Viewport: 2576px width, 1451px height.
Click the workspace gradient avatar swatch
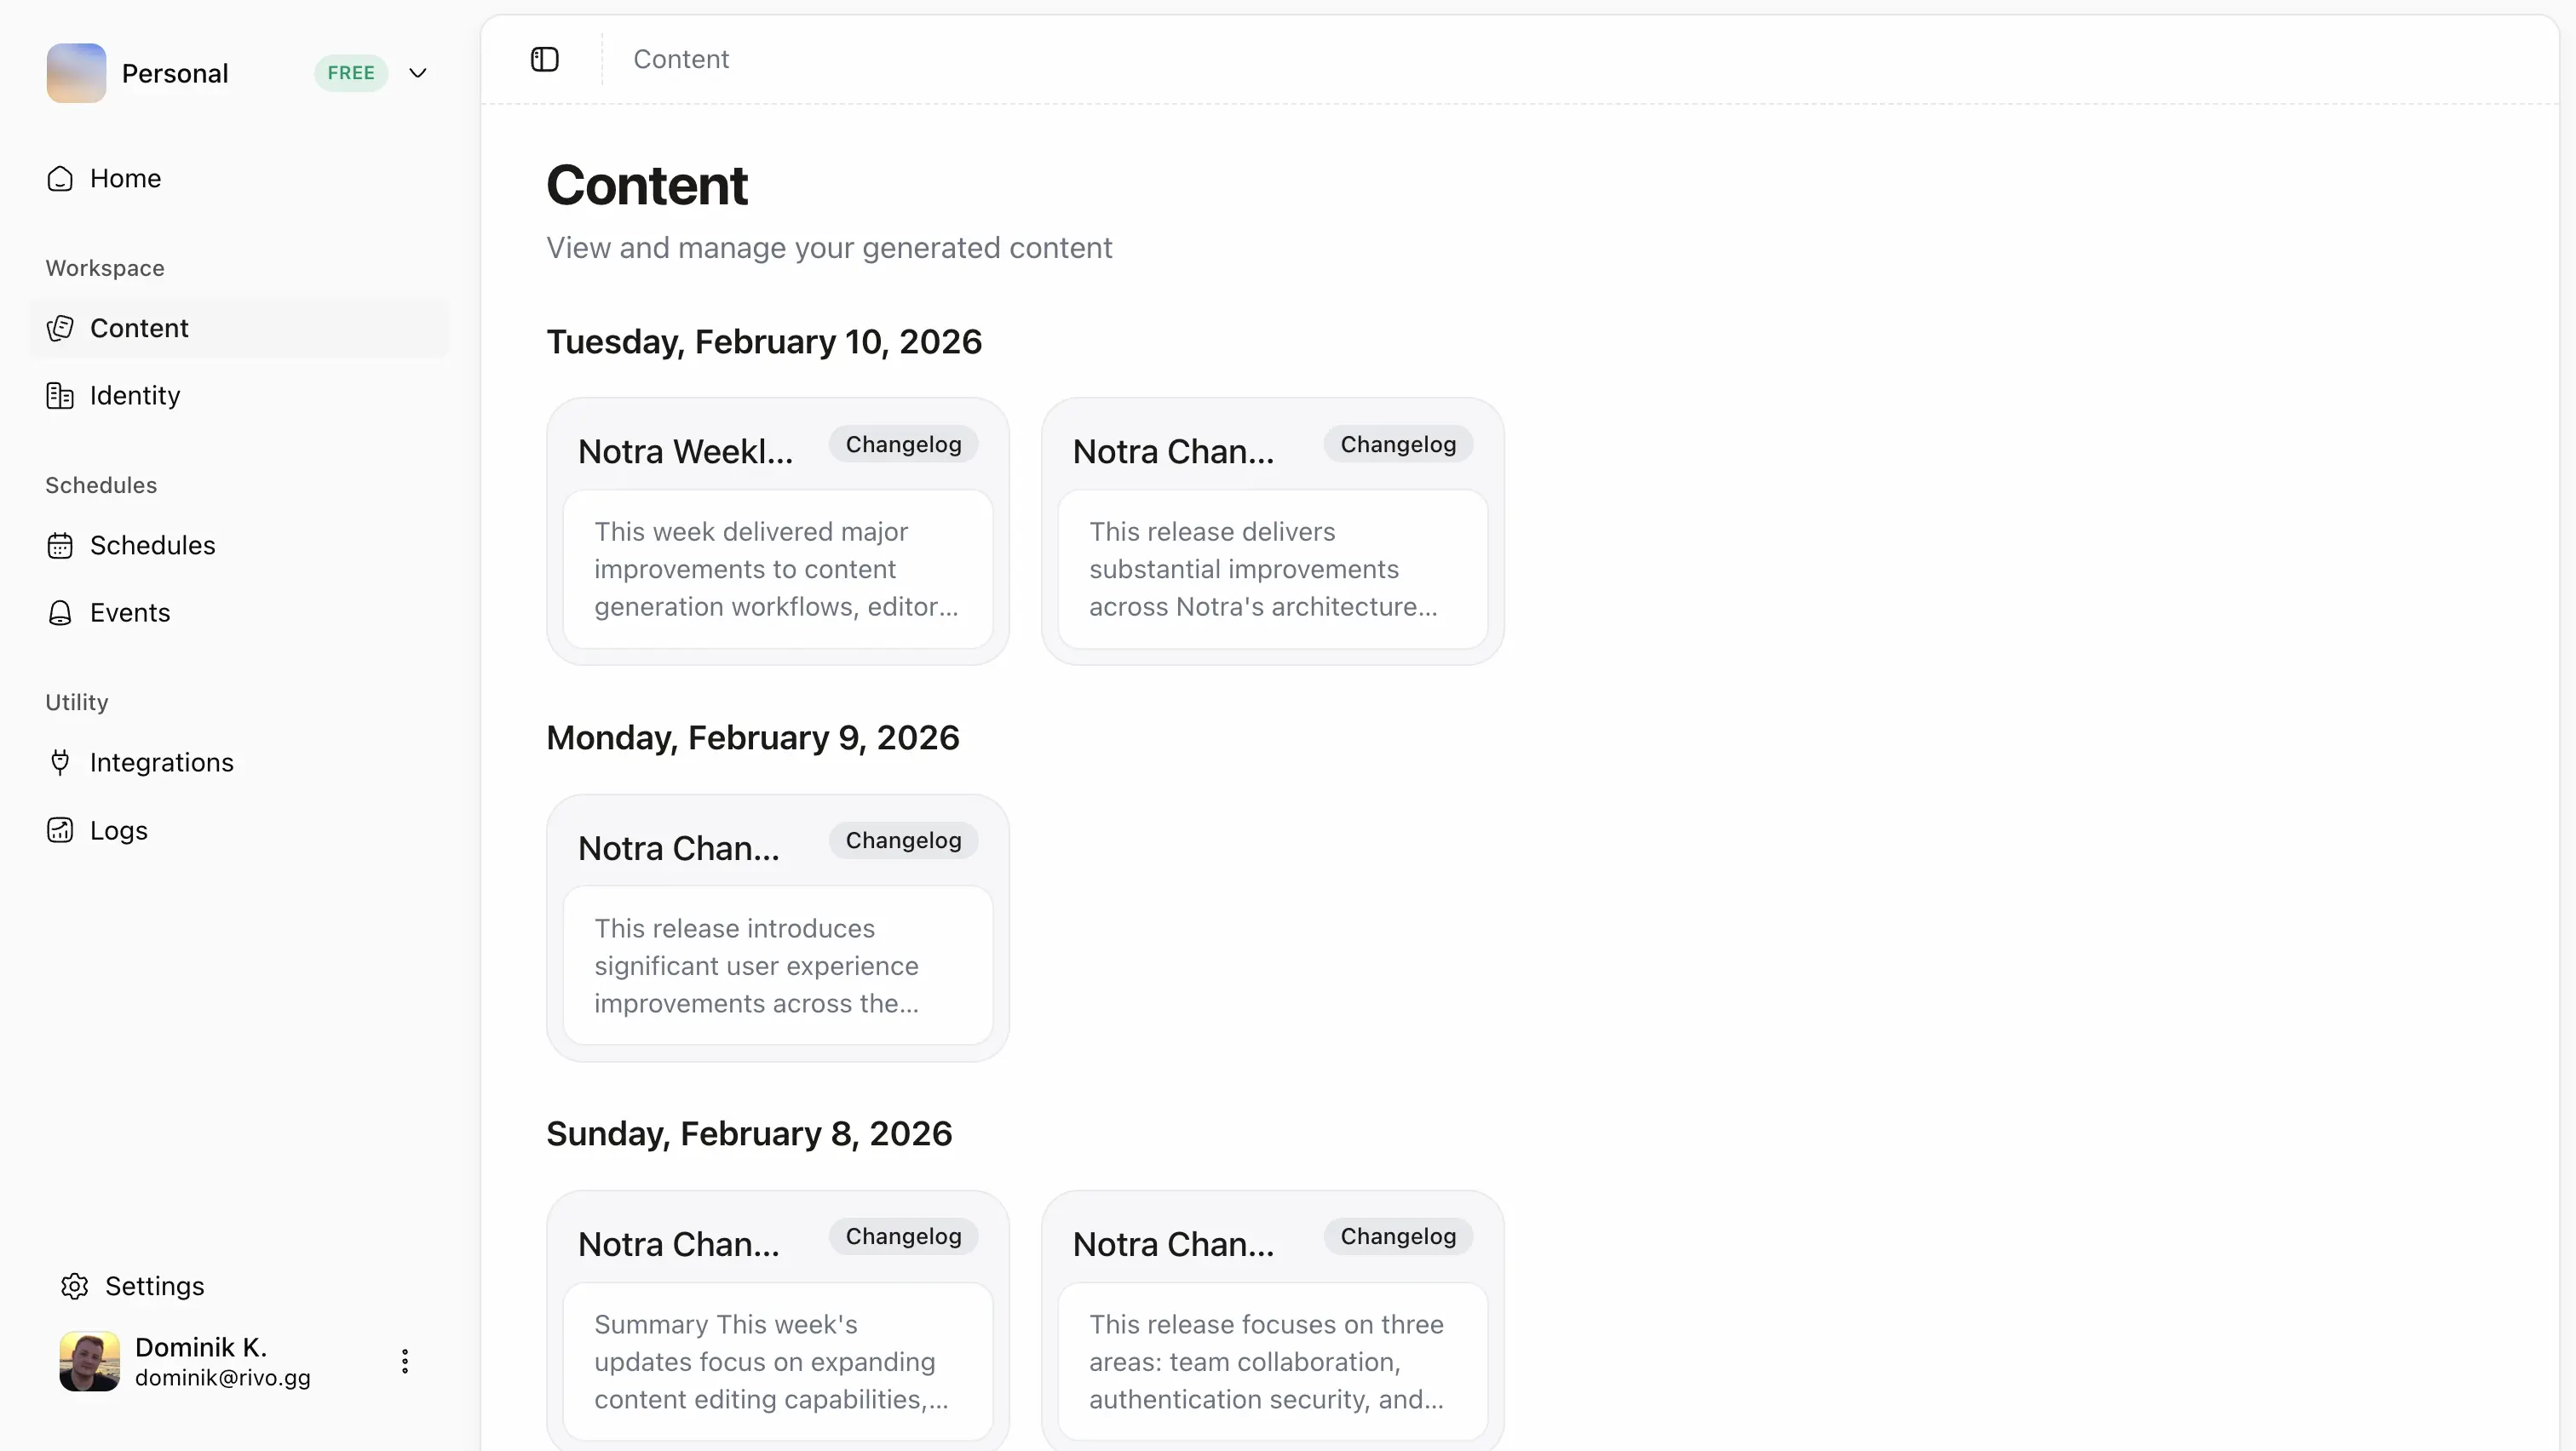coord(75,73)
